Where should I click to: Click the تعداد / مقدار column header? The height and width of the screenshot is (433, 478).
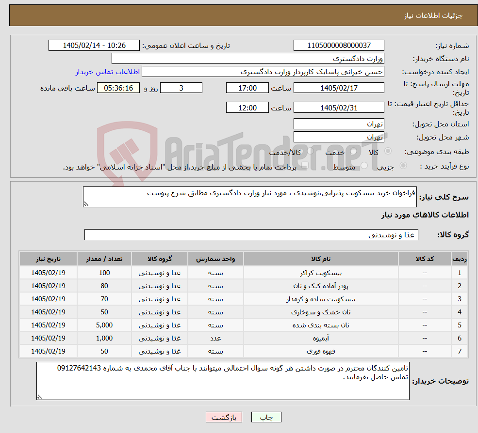pos(104,259)
